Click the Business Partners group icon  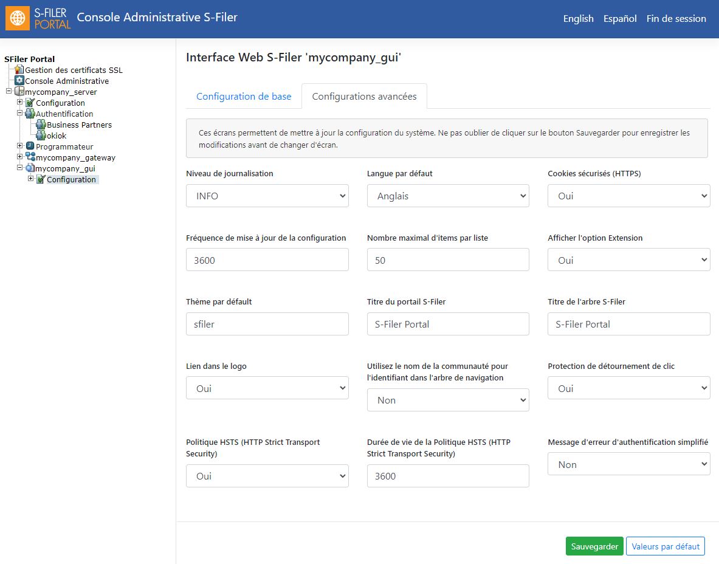tap(41, 124)
